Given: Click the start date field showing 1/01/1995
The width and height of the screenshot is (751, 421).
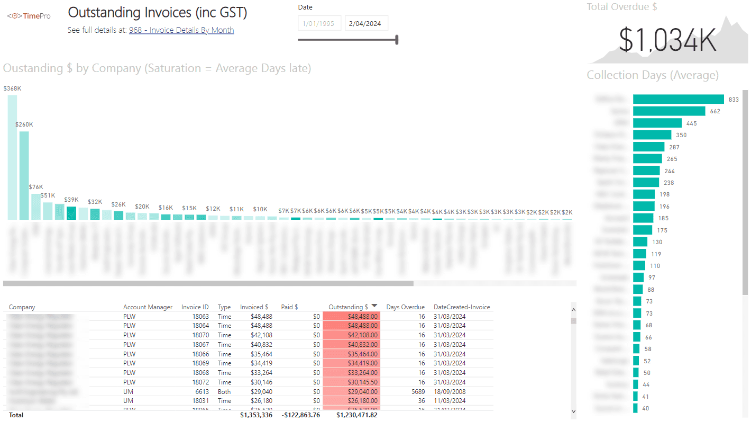Looking at the screenshot, I should [319, 23].
